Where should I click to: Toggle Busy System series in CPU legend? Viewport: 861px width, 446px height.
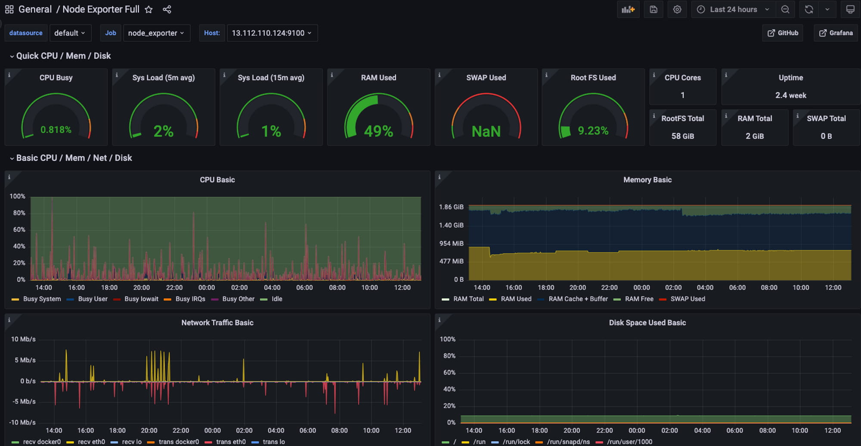[x=42, y=299]
